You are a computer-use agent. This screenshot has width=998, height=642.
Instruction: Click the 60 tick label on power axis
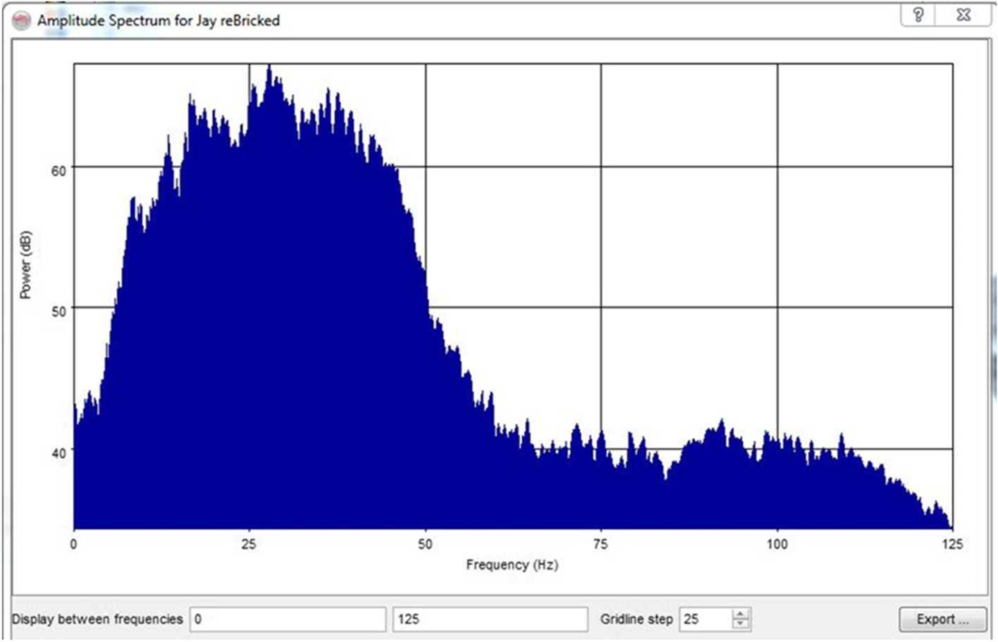click(58, 171)
